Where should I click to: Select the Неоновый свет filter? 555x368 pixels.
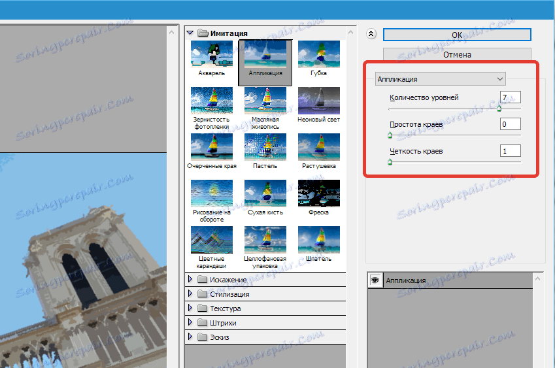coord(319,101)
